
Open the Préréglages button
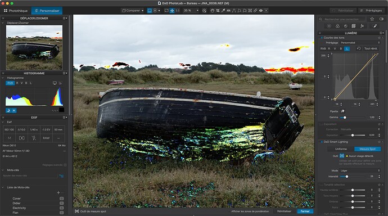click(x=371, y=11)
